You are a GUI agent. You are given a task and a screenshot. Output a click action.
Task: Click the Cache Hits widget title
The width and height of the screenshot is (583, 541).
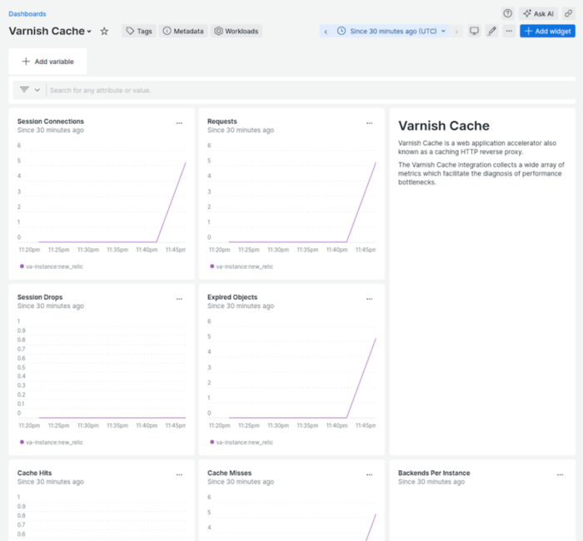35,473
